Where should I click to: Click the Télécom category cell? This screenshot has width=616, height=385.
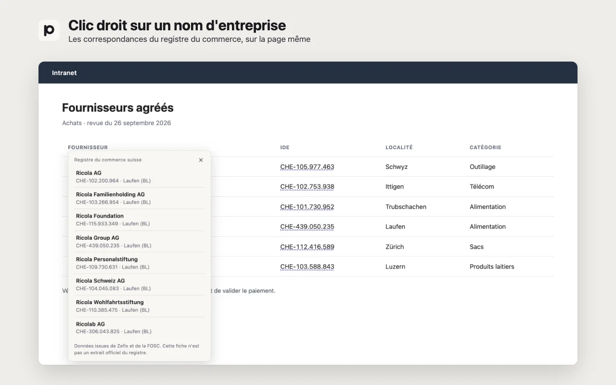[x=482, y=187]
